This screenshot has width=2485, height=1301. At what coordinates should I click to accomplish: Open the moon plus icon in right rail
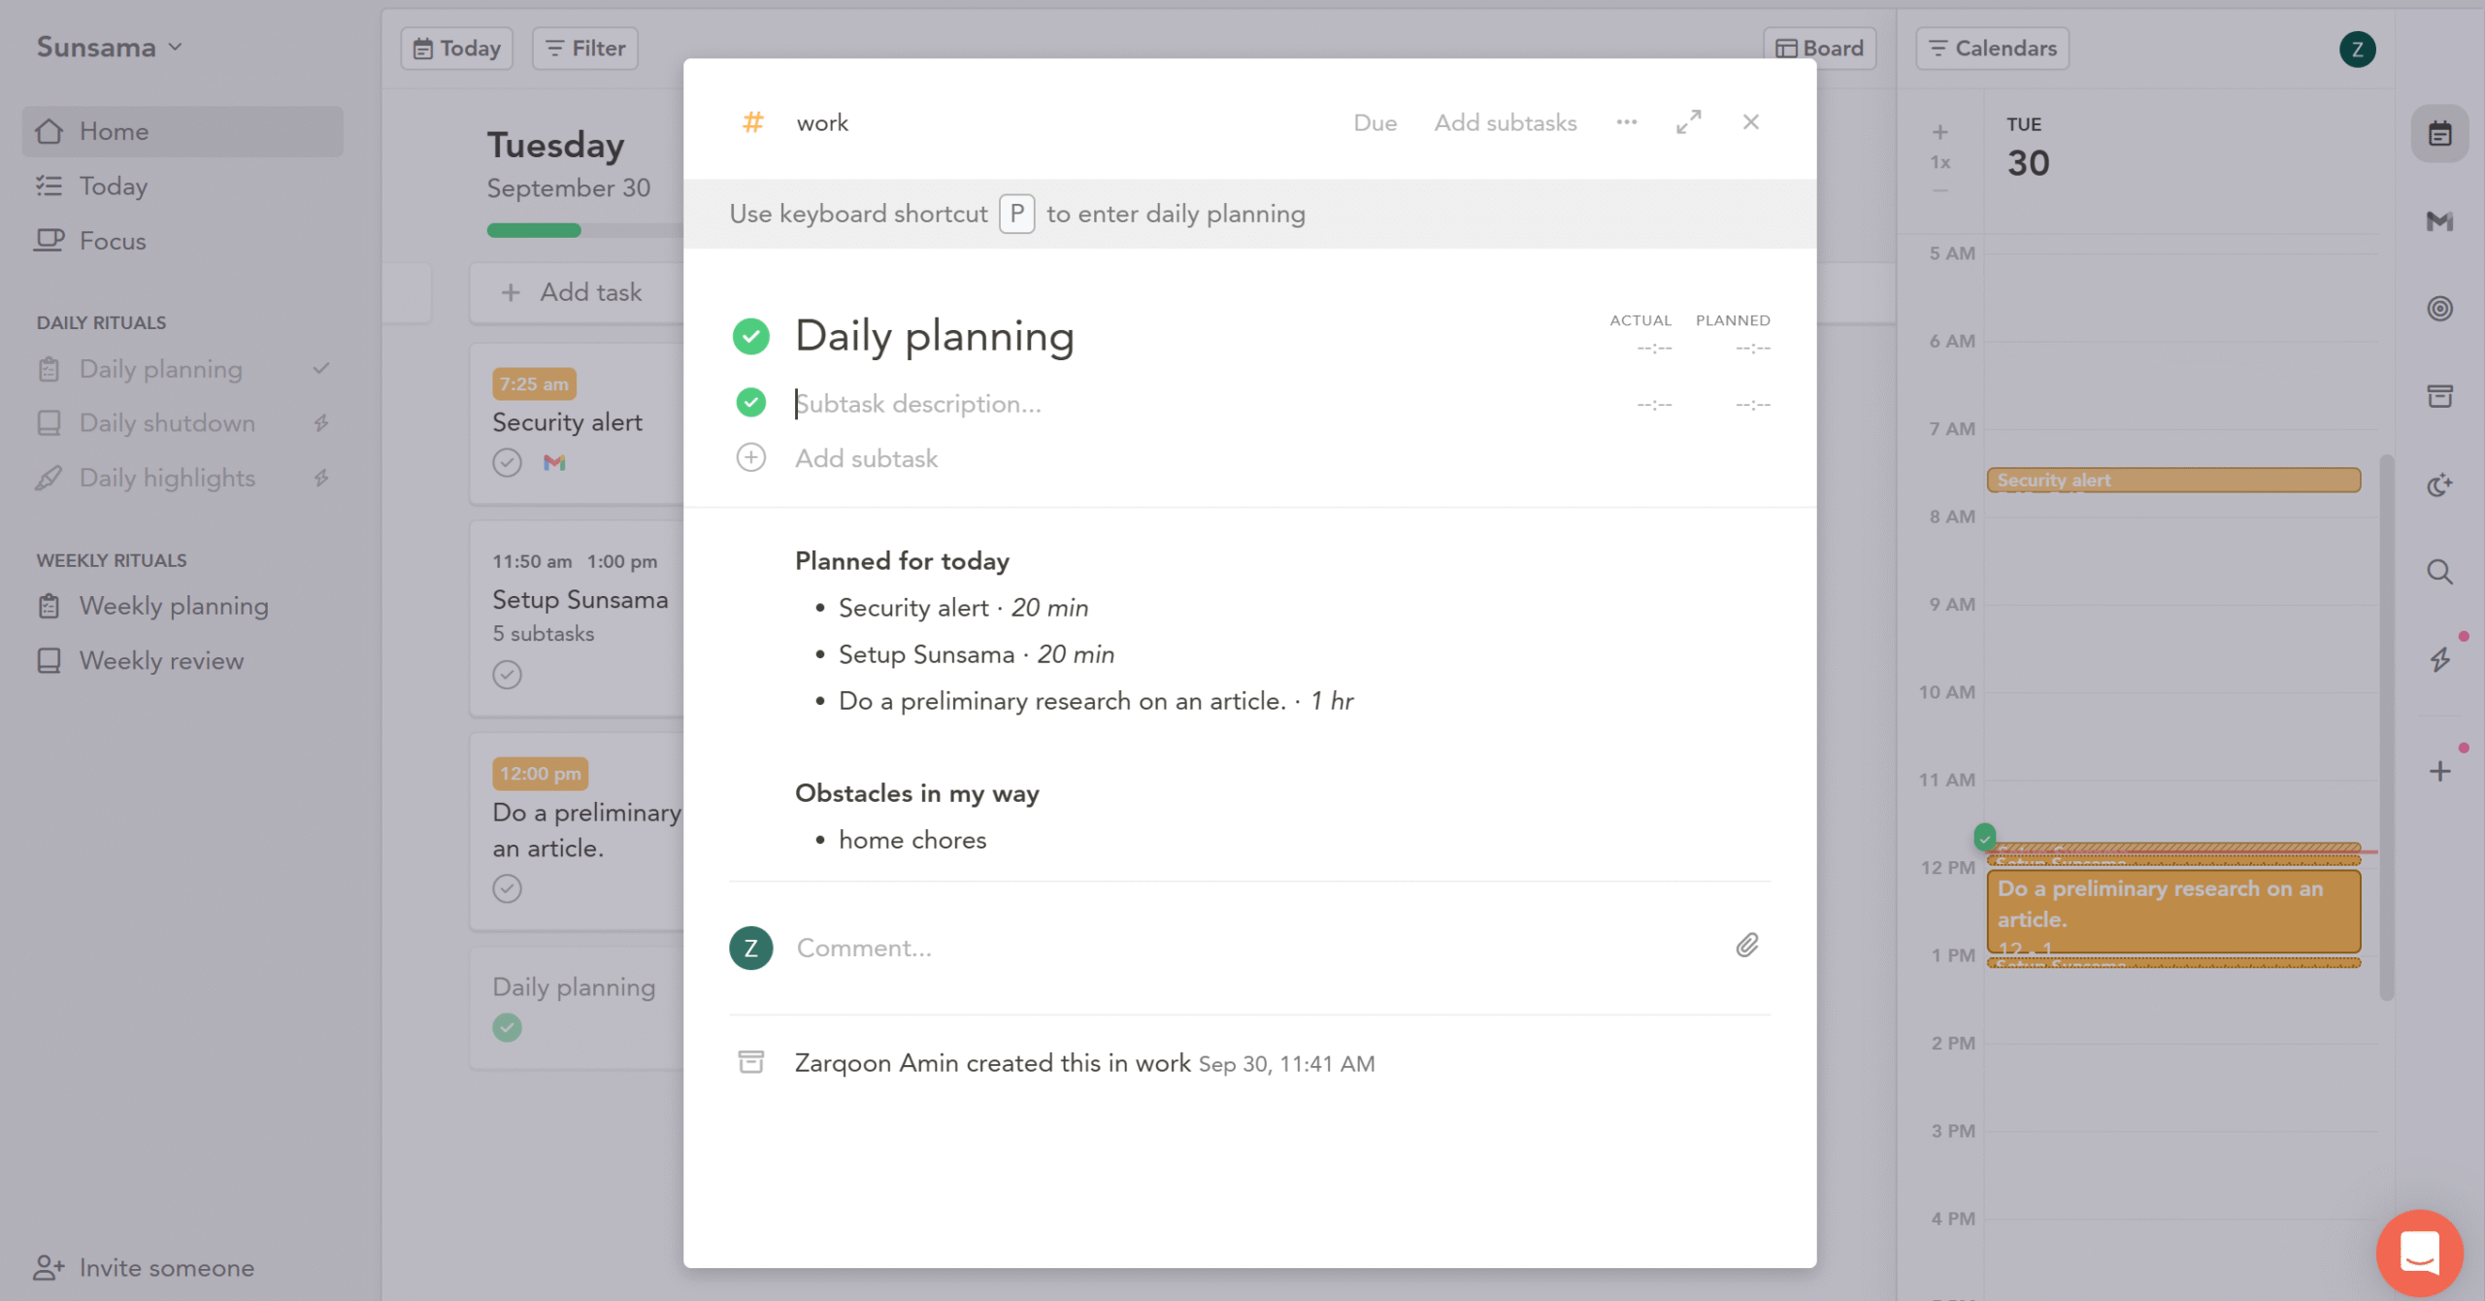(x=2440, y=484)
